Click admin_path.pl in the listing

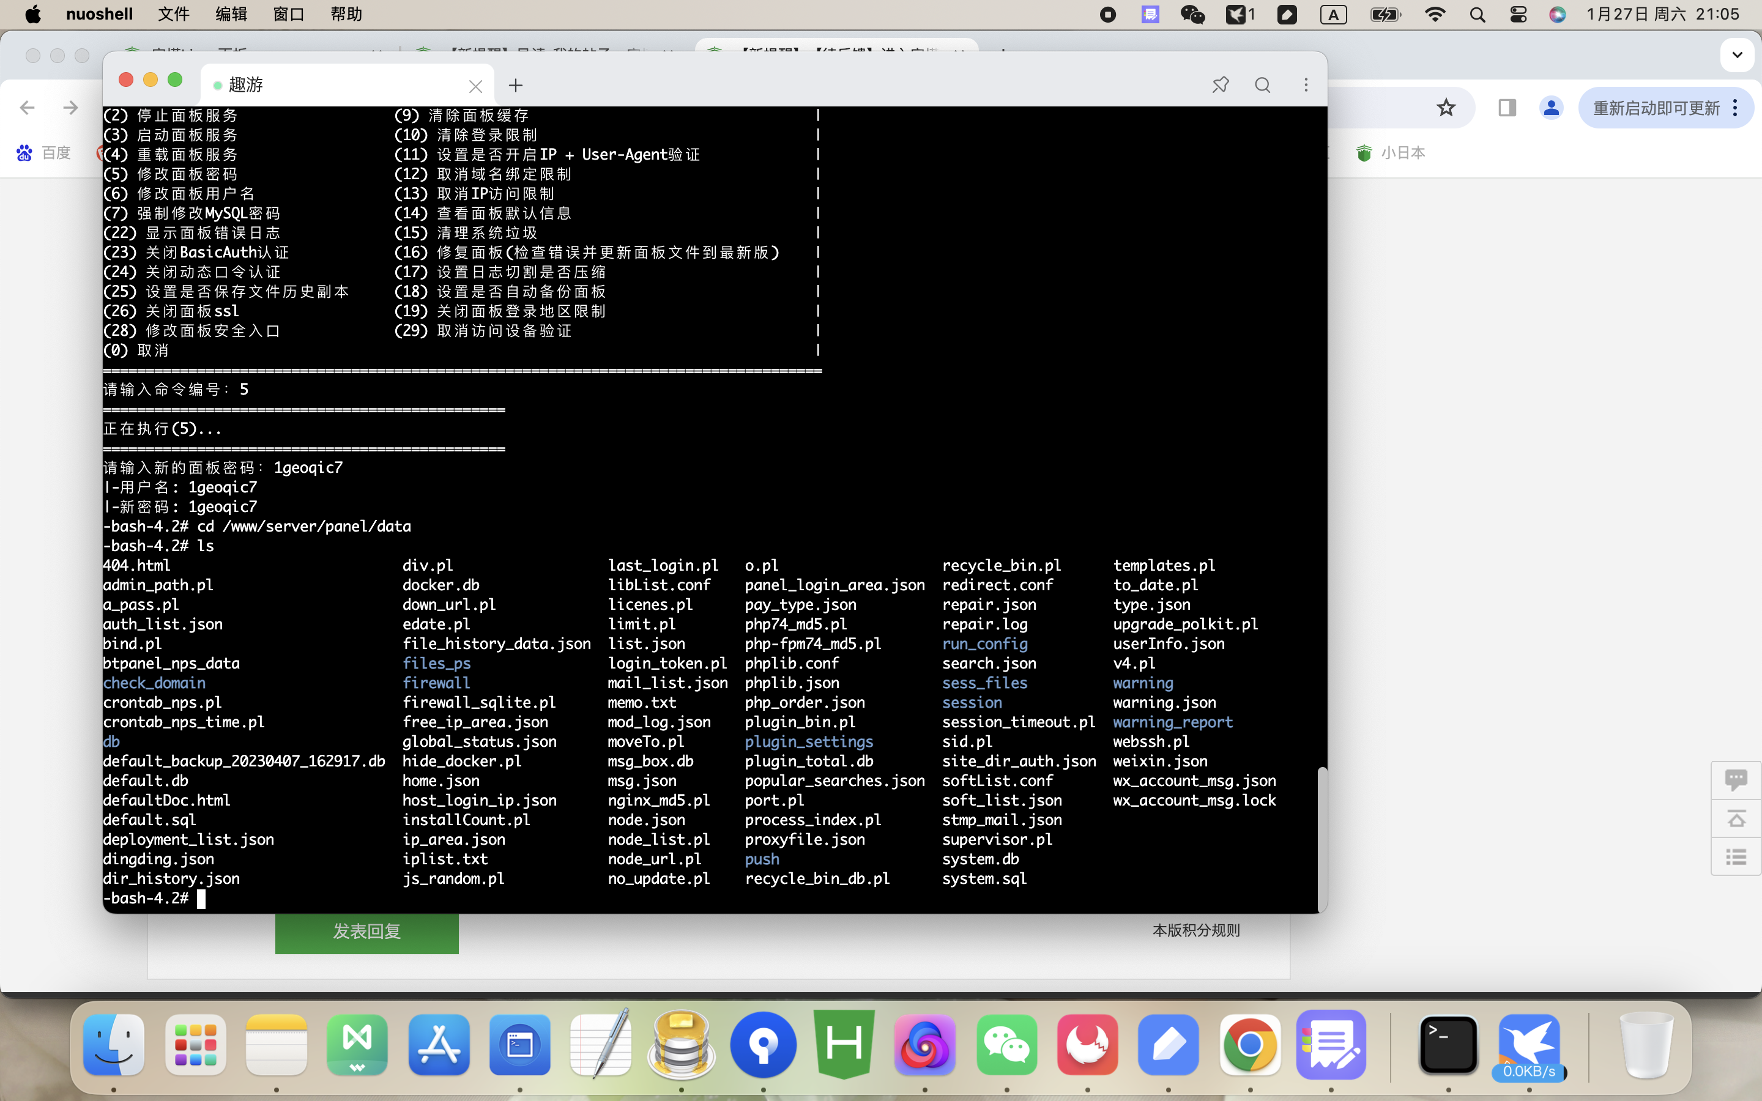(158, 585)
